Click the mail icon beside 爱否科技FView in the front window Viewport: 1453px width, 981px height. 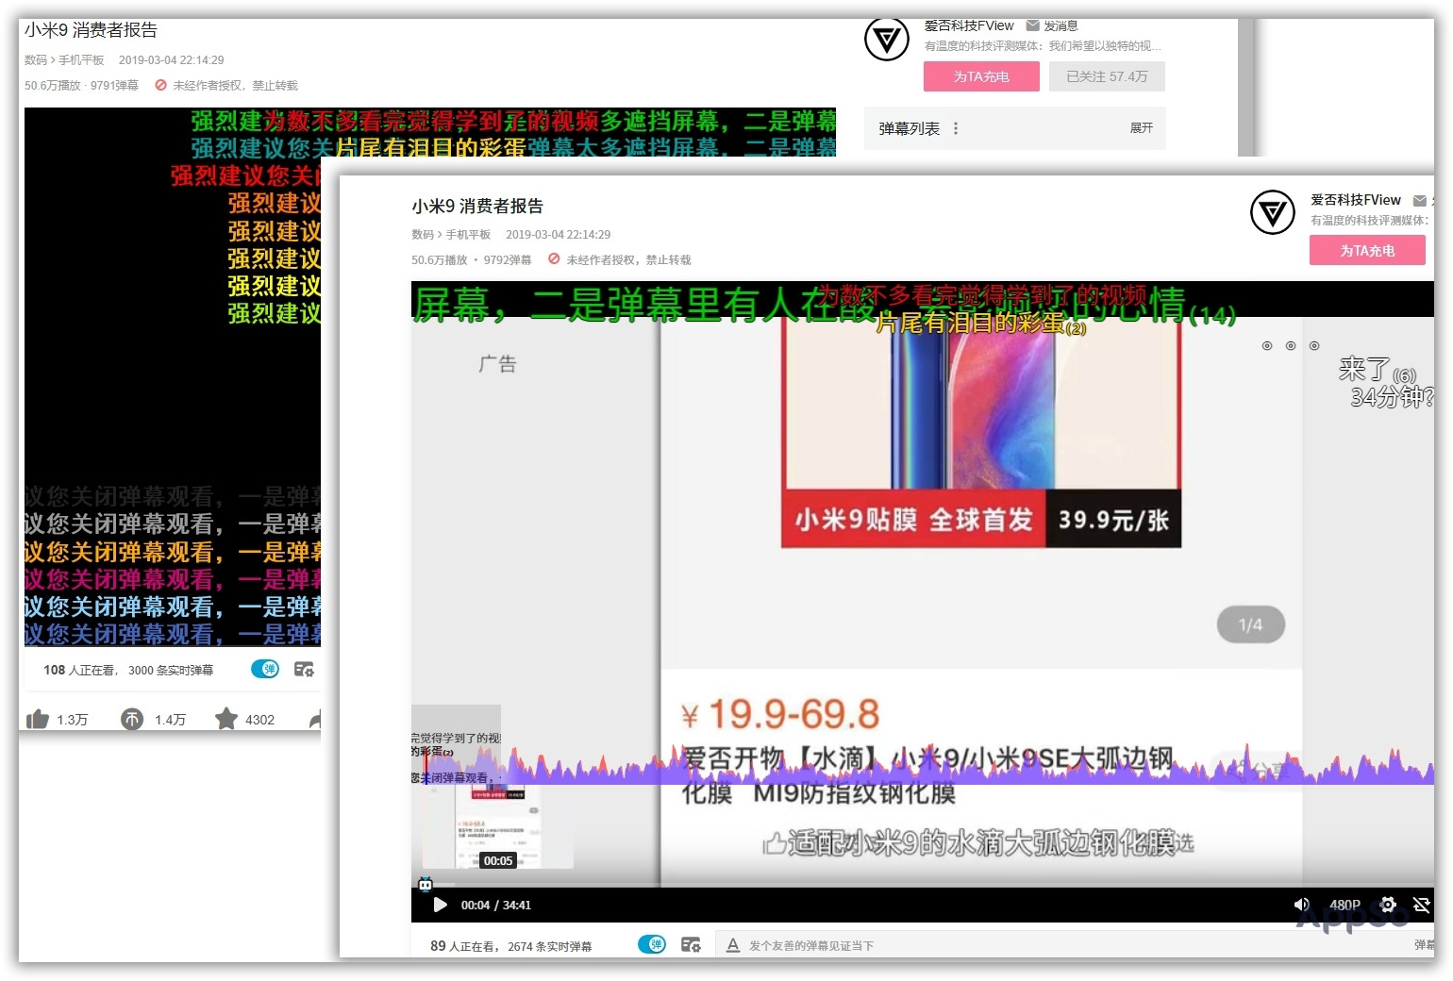click(1419, 200)
